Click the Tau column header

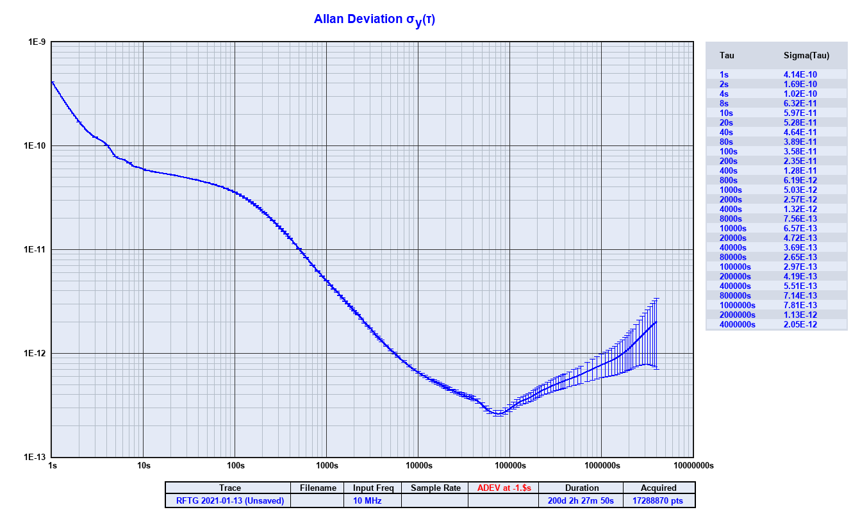point(727,56)
